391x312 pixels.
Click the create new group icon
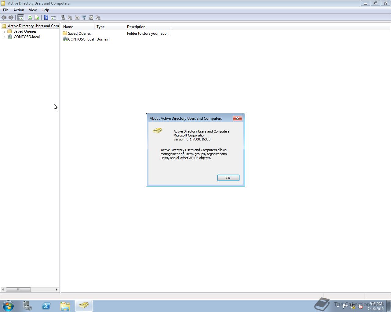pyautogui.click(x=70, y=18)
